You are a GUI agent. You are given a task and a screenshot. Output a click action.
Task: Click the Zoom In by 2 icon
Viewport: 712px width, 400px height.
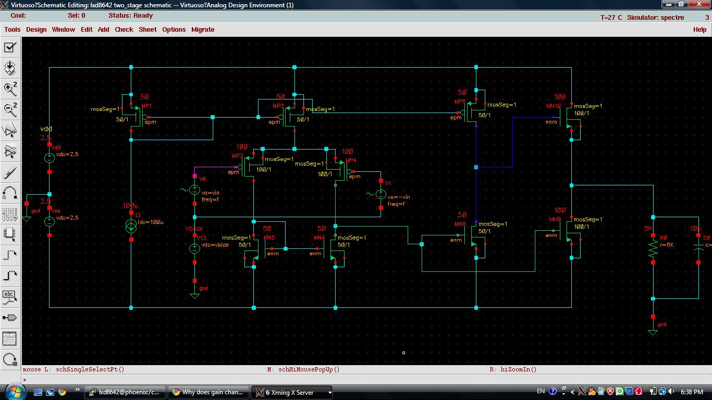[10, 89]
